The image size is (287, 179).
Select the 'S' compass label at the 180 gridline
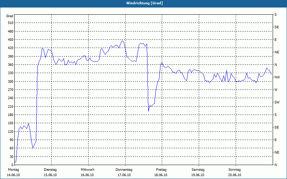276,115
